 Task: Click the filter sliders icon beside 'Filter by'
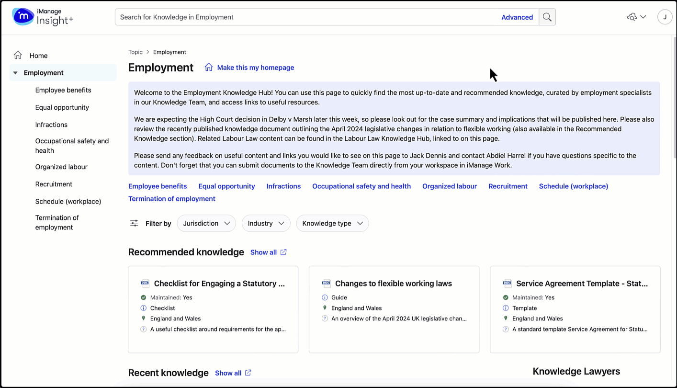point(134,223)
